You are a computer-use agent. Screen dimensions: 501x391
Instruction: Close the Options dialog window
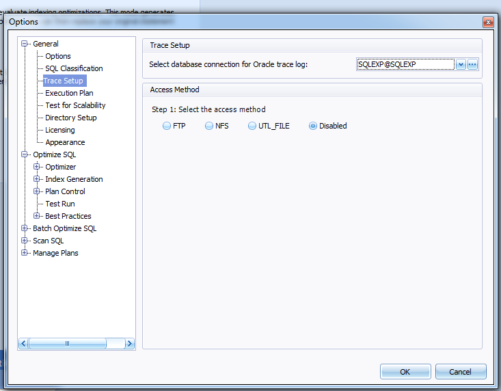pyautogui.click(x=488, y=22)
